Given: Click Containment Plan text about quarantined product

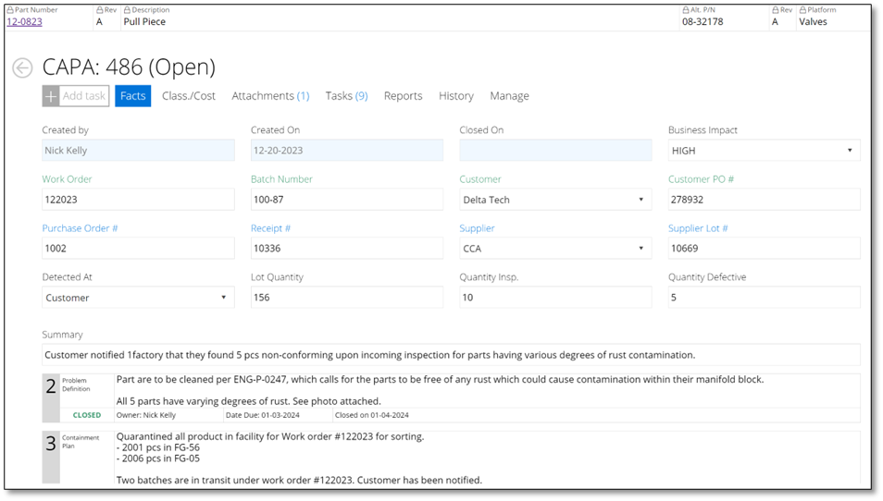Looking at the screenshot, I should coord(270,436).
